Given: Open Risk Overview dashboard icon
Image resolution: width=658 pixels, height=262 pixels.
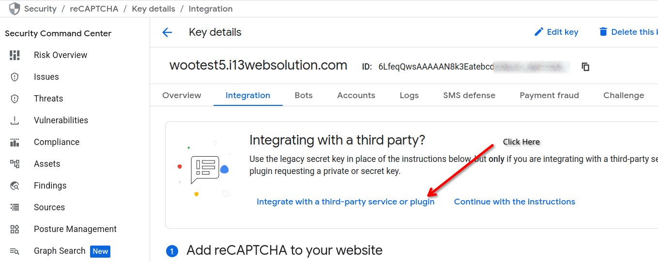Looking at the screenshot, I should tap(15, 55).
